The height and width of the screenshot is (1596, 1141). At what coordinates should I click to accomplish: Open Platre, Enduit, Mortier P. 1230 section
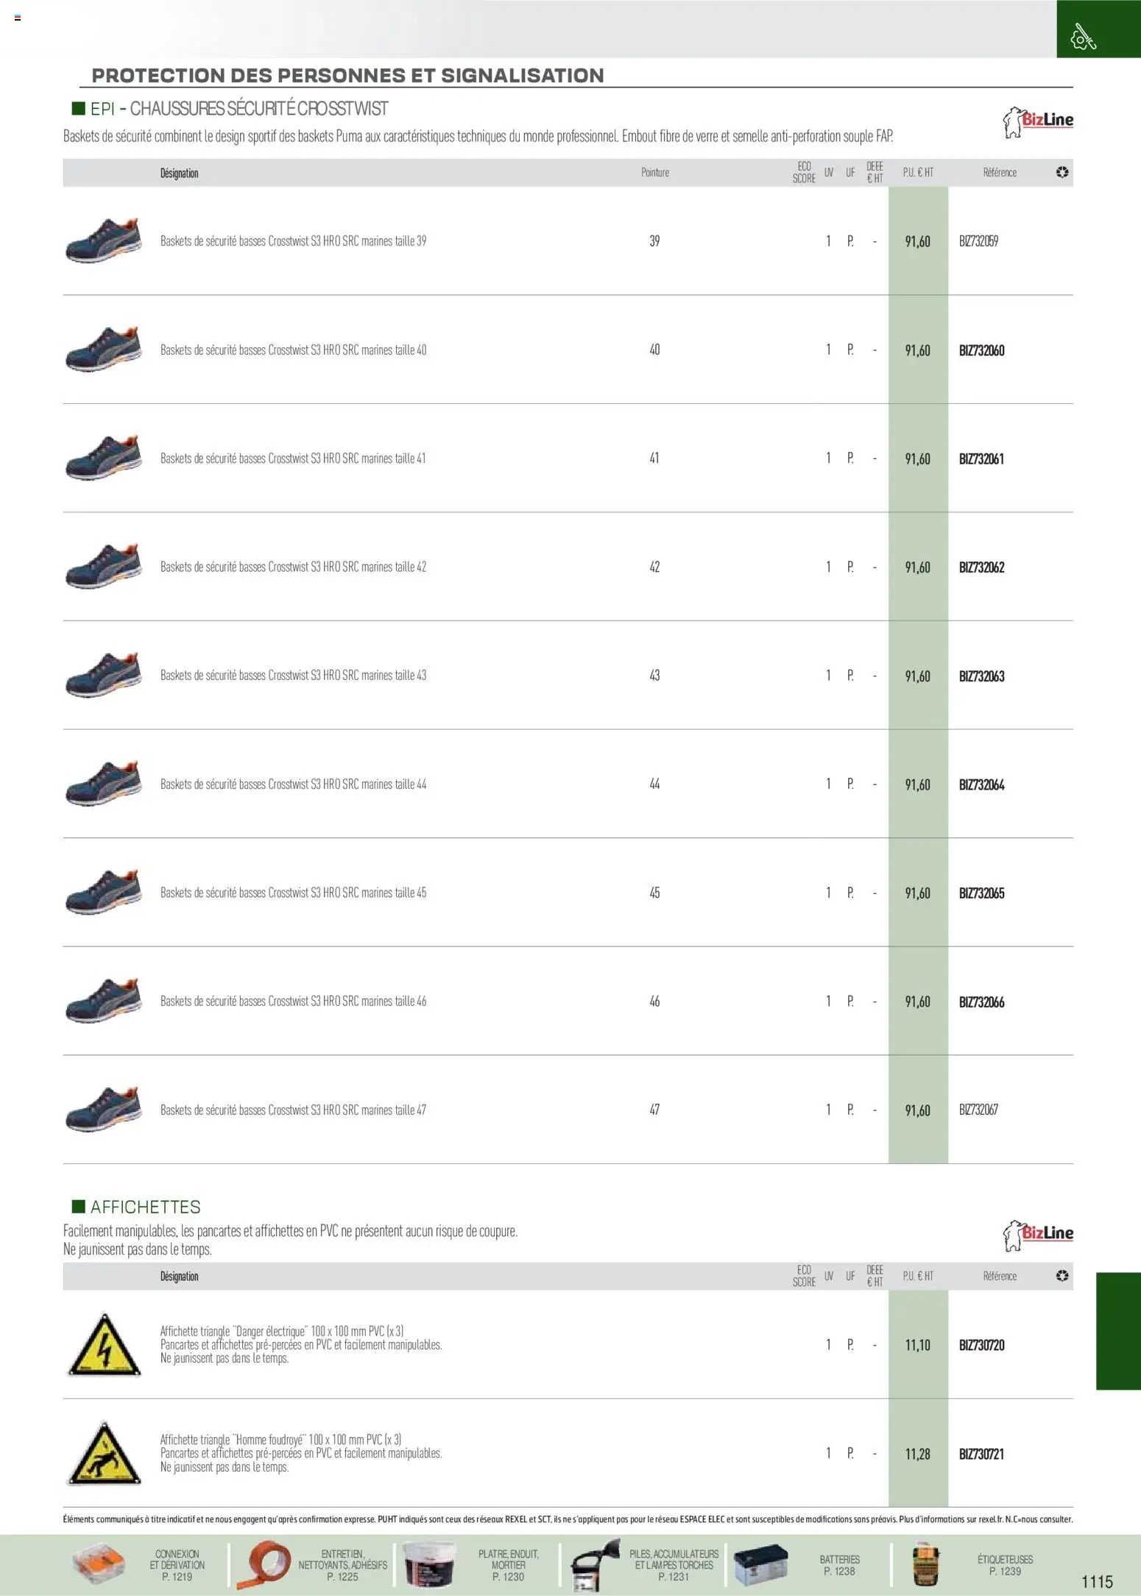508,1565
